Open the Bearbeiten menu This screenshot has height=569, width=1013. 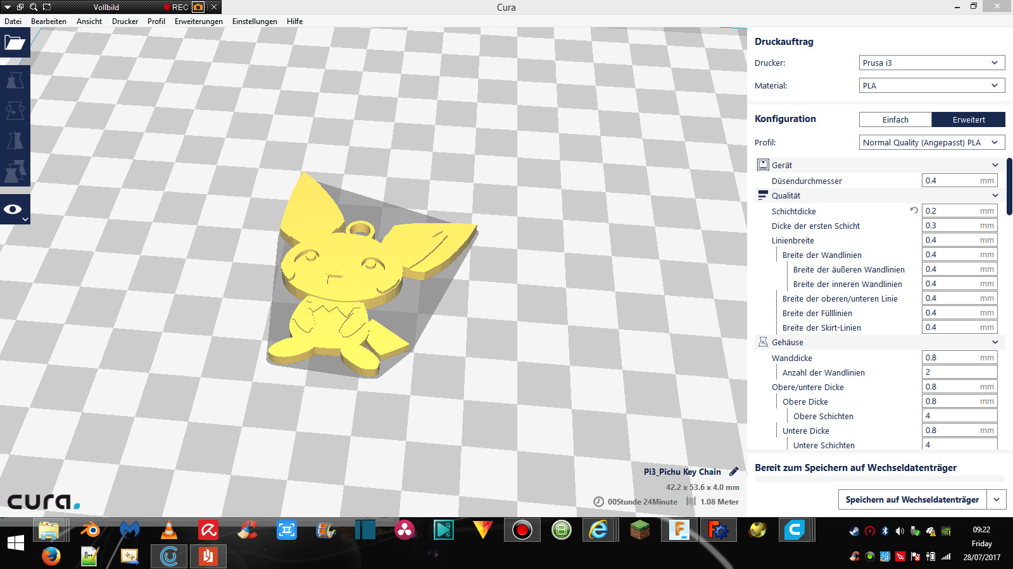point(49,21)
